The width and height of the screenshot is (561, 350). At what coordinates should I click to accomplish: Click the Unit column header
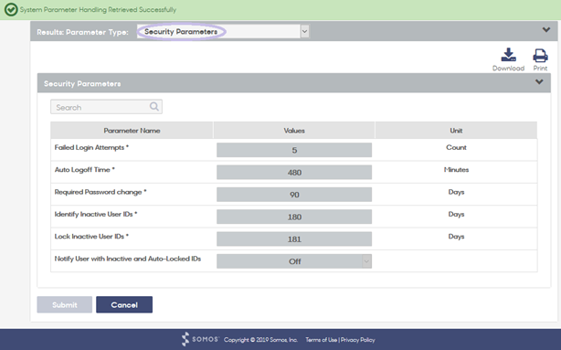click(x=456, y=131)
